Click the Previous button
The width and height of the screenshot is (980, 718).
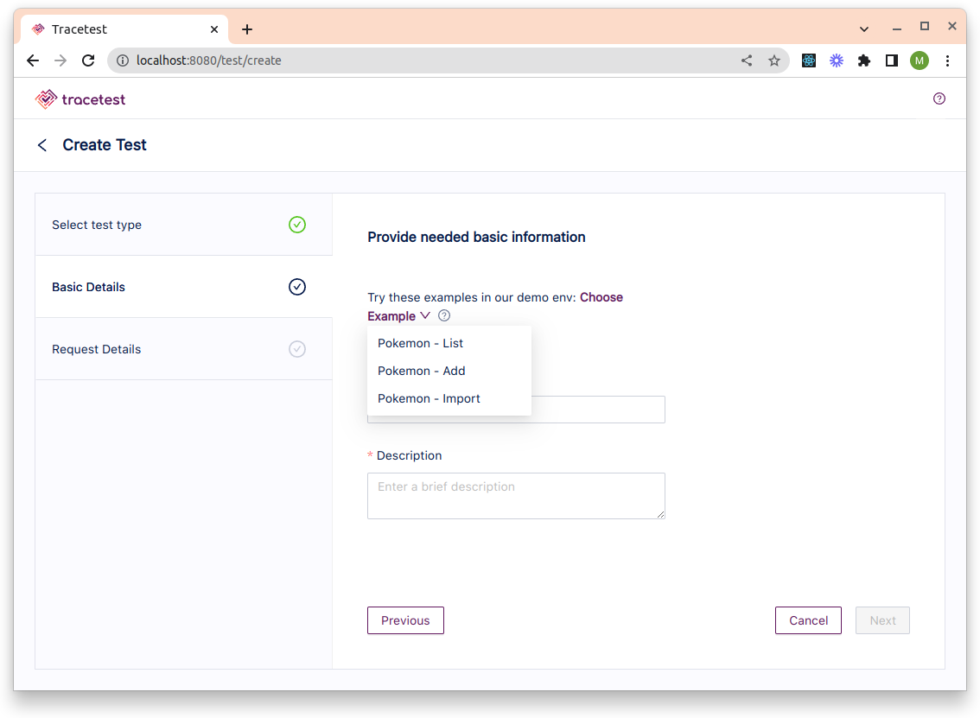pos(405,620)
